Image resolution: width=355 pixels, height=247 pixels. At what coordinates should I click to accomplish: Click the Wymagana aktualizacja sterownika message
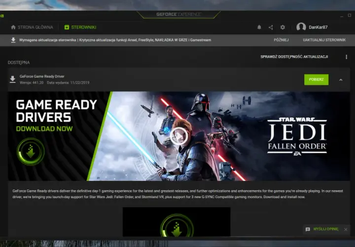click(x=115, y=40)
